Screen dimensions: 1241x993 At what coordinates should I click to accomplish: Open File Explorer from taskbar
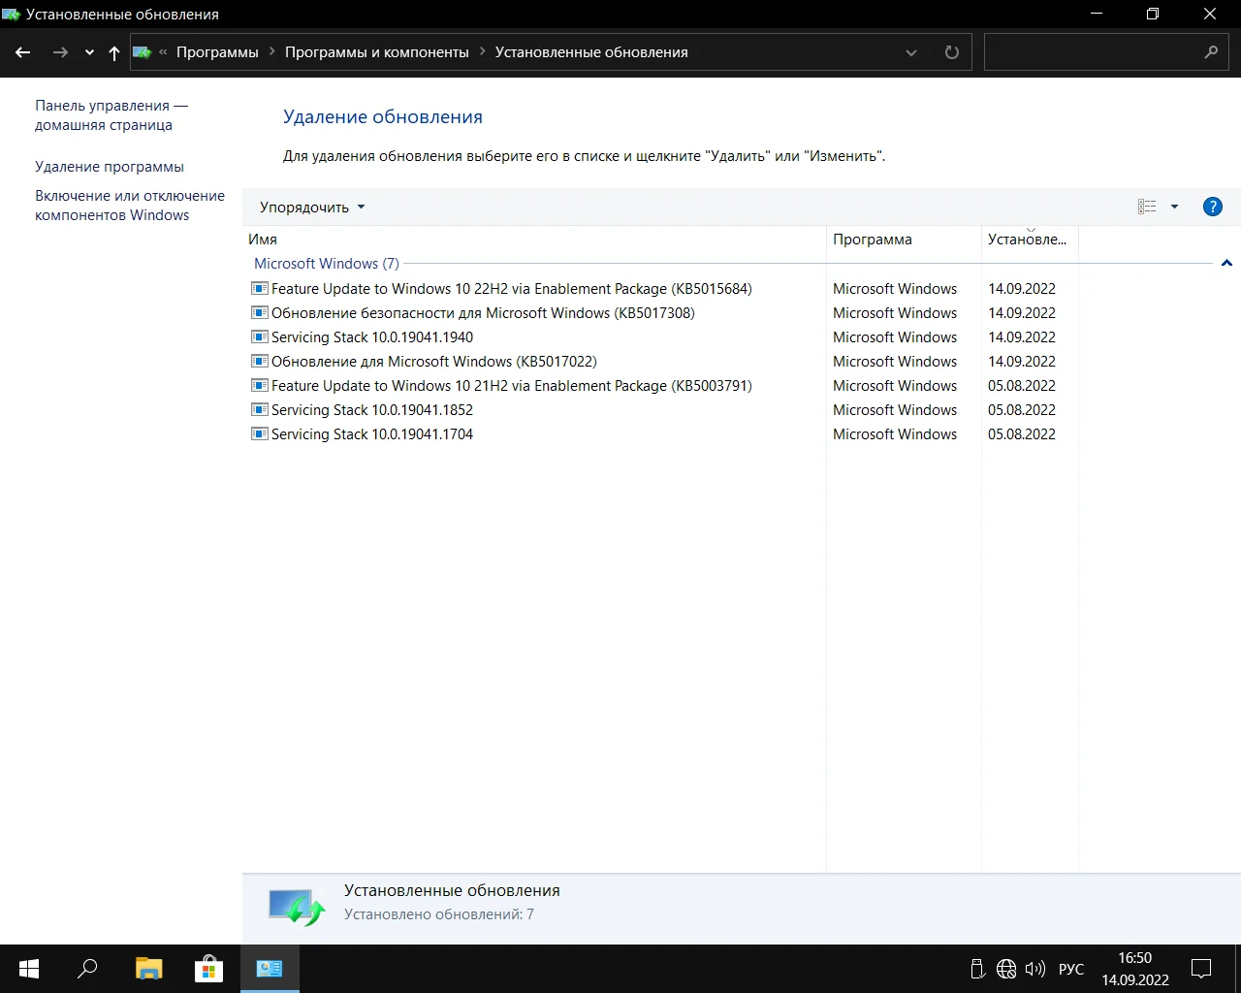[148, 968]
